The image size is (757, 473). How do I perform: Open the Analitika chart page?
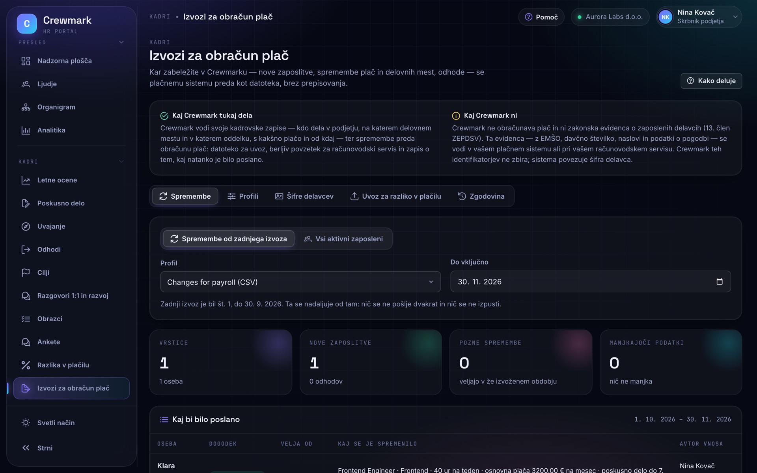[71, 130]
